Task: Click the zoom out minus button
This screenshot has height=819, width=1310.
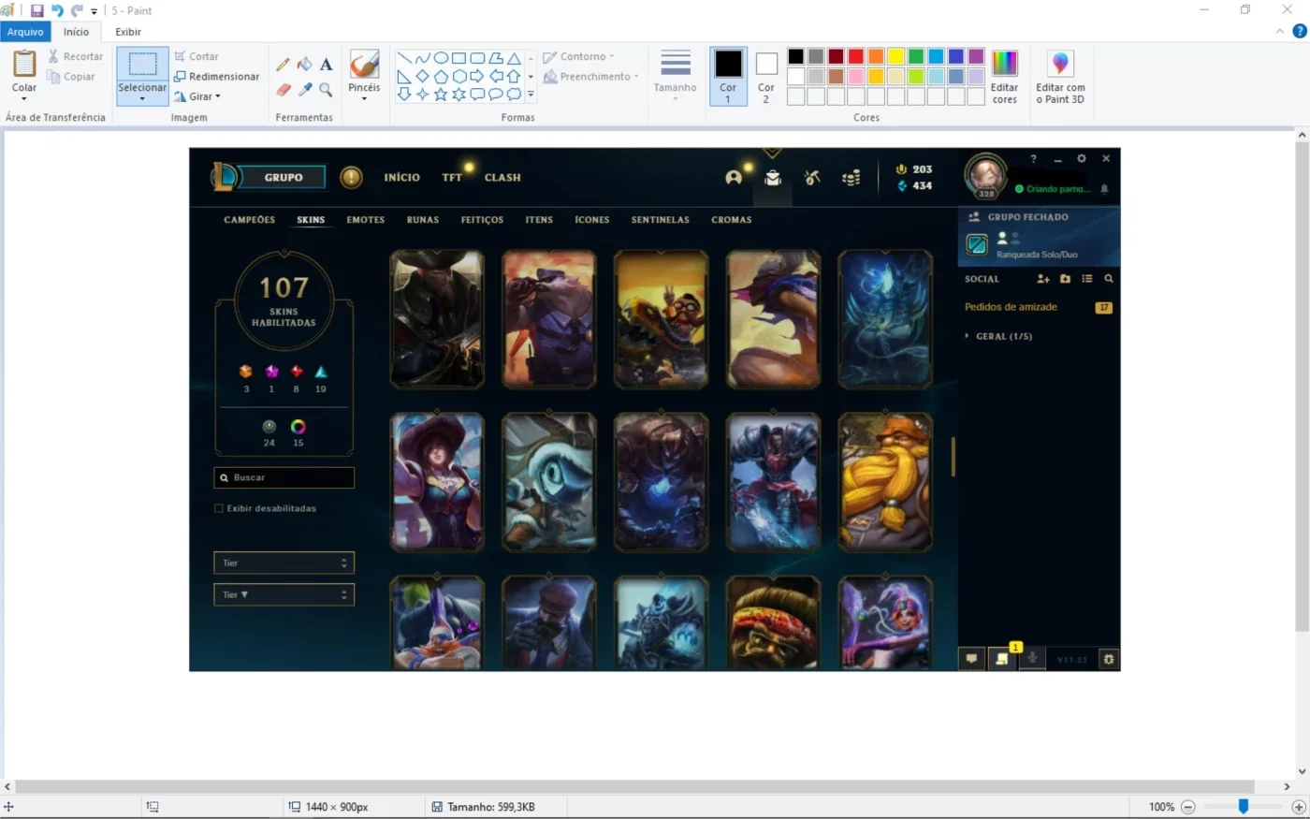Action: coord(1188,806)
